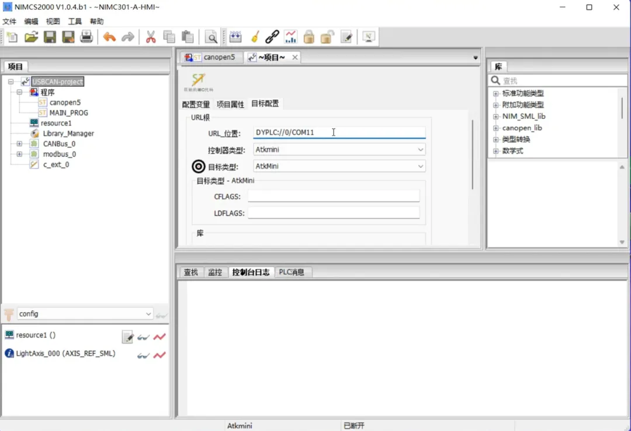Expand 附加功能类型 in the library

496,105
